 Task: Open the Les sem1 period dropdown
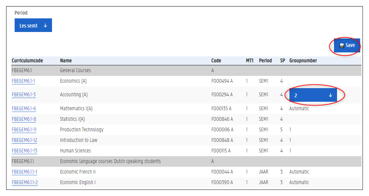click(x=33, y=26)
